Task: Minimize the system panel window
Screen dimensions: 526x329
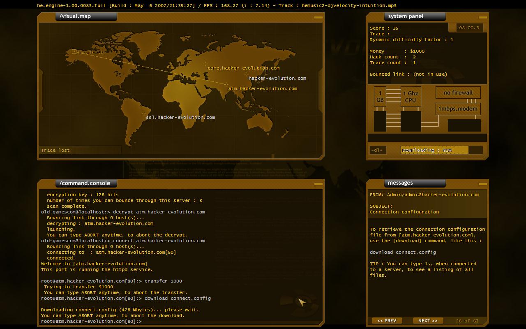Action: pos(483,18)
